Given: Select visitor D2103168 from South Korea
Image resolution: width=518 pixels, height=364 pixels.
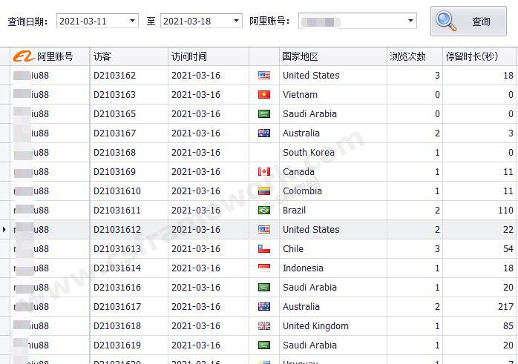Looking at the screenshot, I should 115,153.
